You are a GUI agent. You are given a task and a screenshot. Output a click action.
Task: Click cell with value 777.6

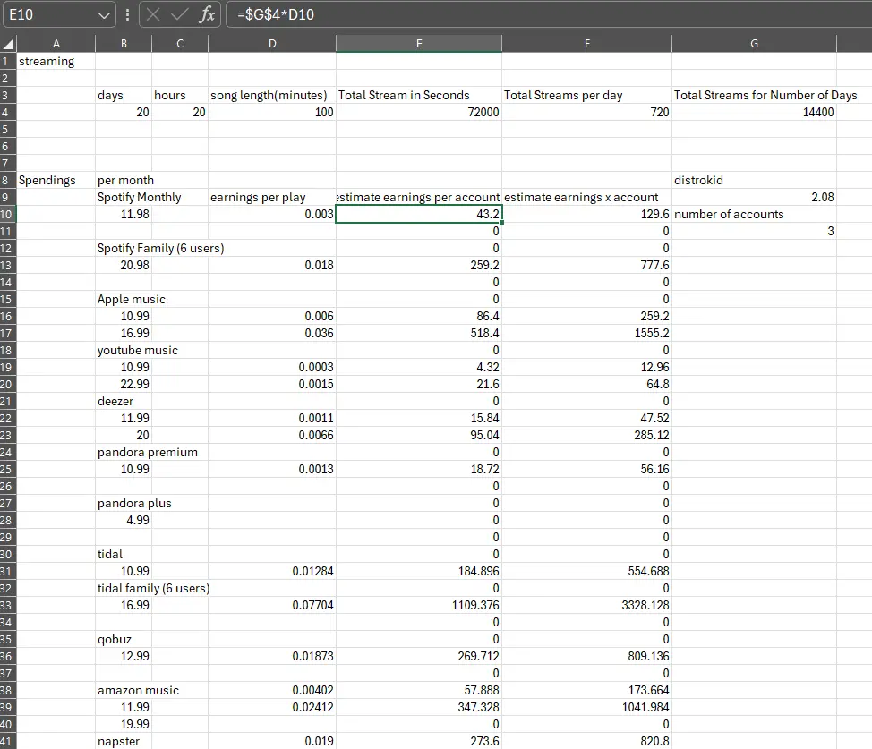[x=586, y=265]
